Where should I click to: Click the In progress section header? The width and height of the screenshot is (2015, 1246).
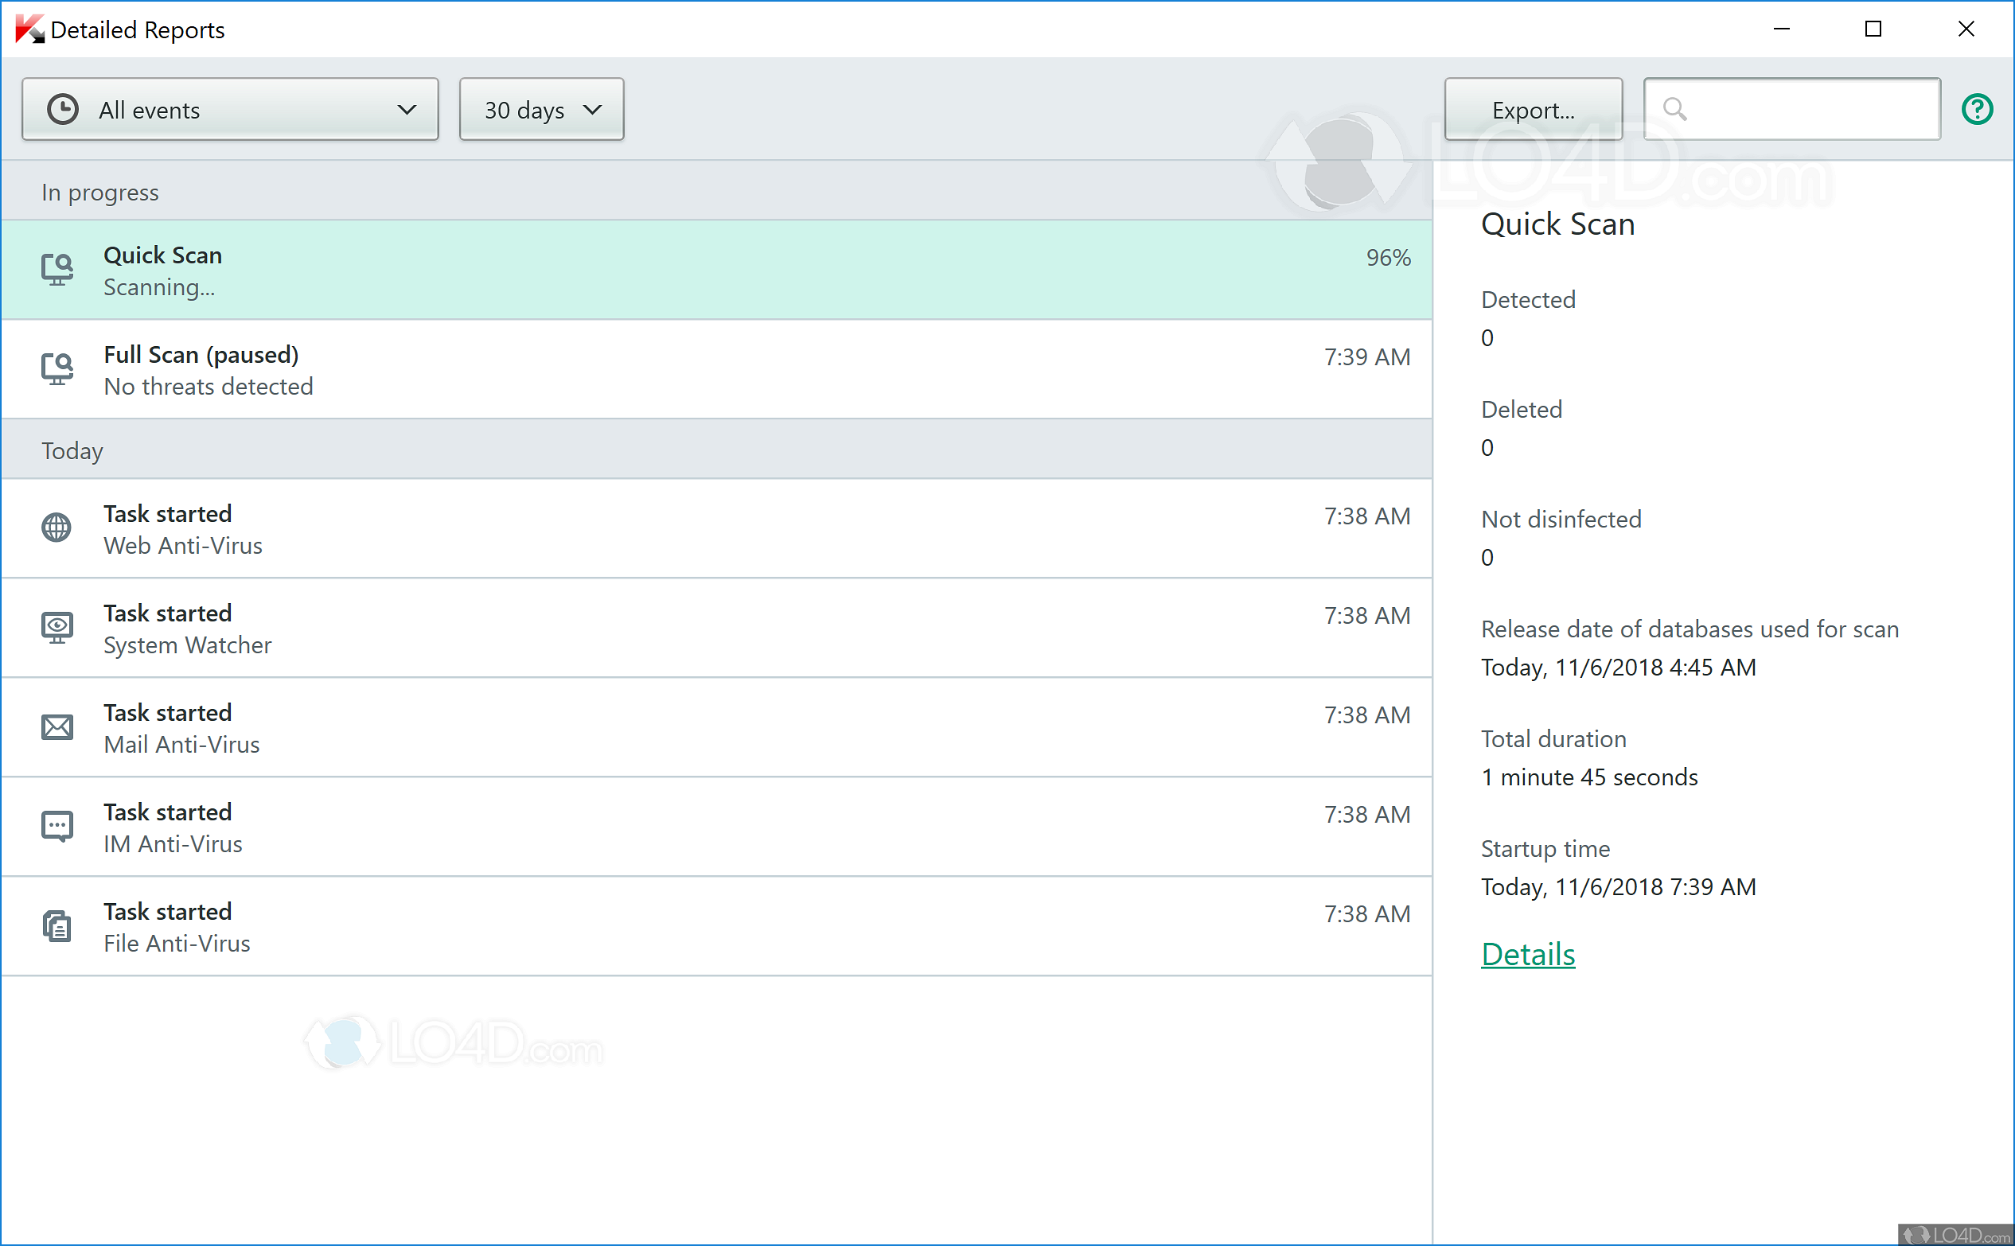tap(716, 192)
